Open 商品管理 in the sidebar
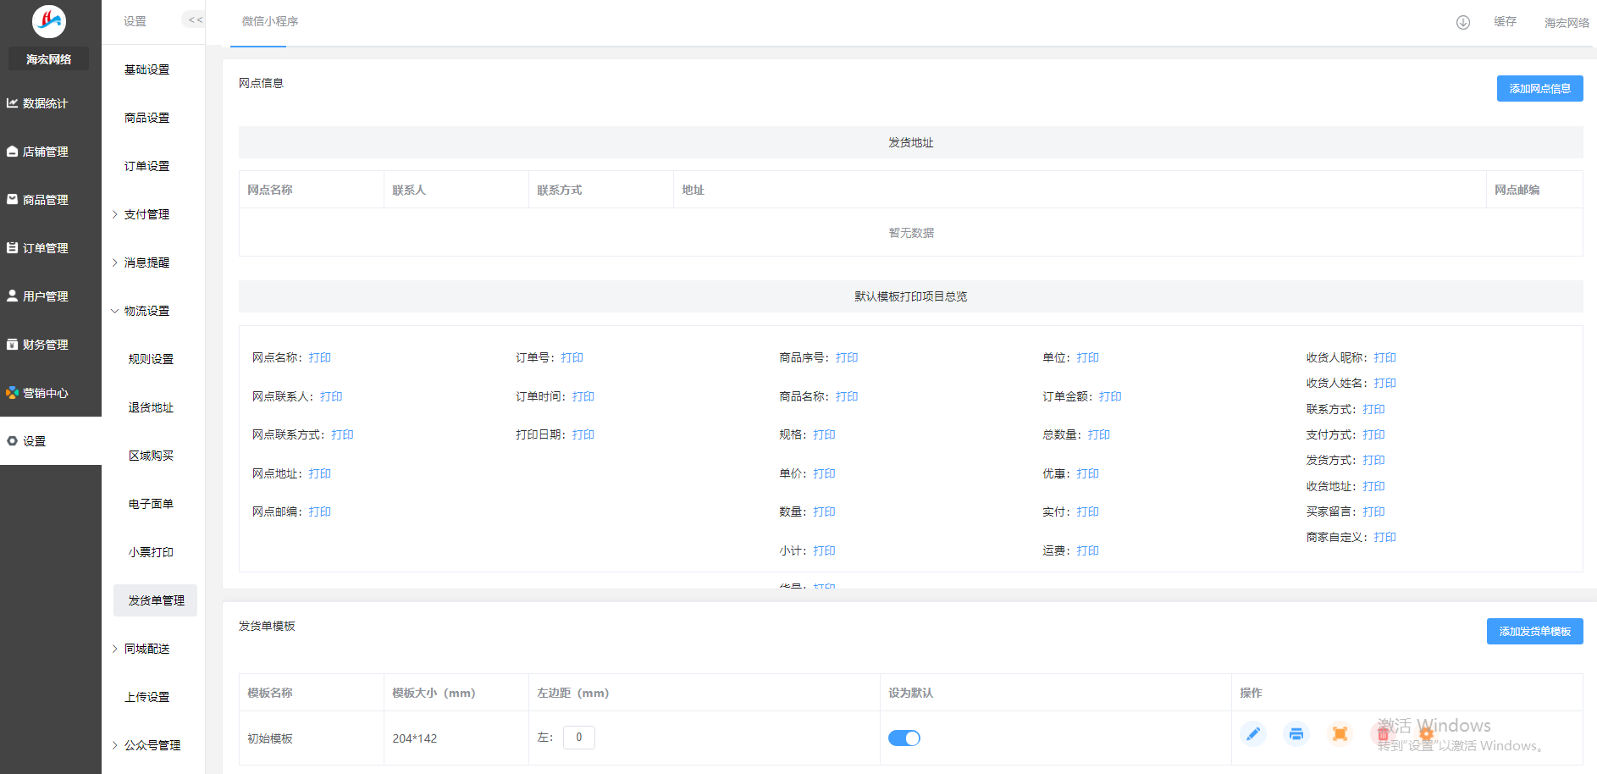 51,200
